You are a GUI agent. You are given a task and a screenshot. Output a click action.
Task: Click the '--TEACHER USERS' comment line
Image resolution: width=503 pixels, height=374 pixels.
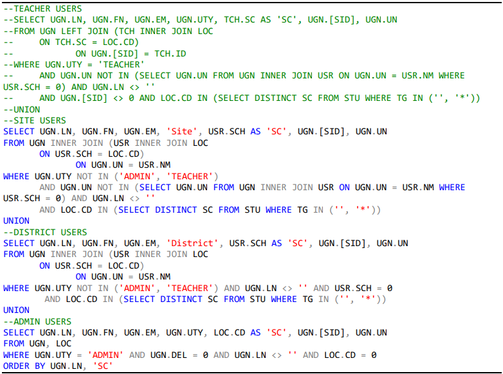(x=42, y=8)
